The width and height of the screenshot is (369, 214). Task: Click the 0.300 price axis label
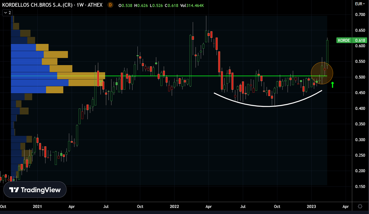[x=360, y=140]
